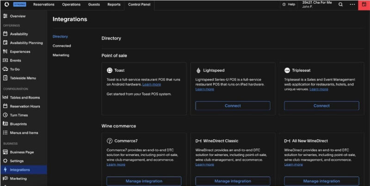
Task: Click the Toast logo icon
Action: point(110,70)
